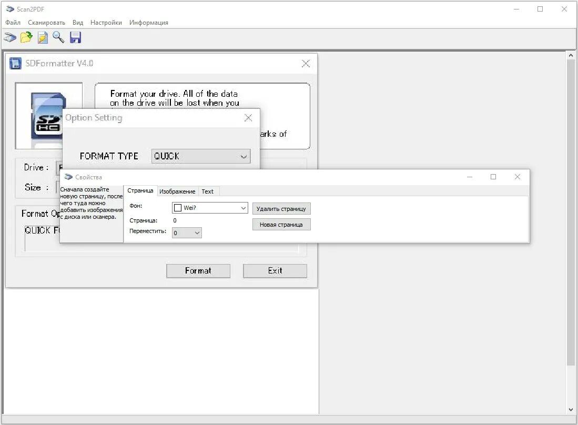
Task: Maximize the Свойства dialog
Action: pyautogui.click(x=493, y=177)
